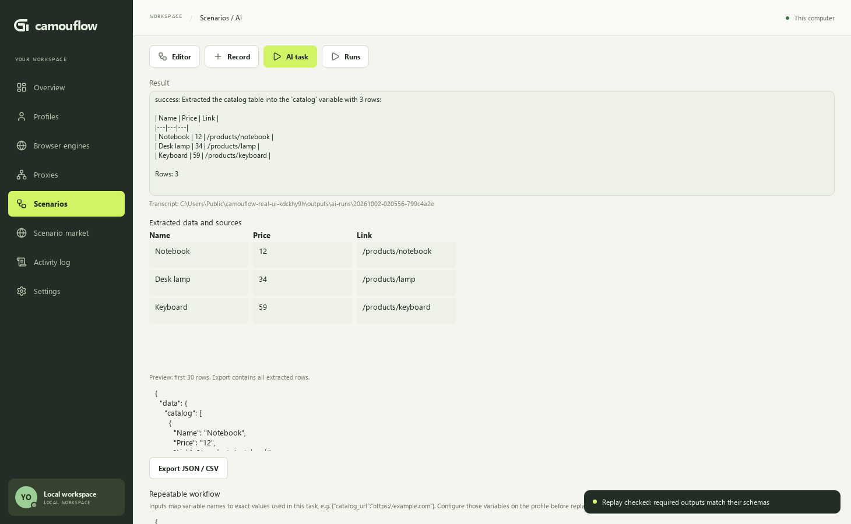Click the Activity log scroll icon

click(x=22, y=262)
